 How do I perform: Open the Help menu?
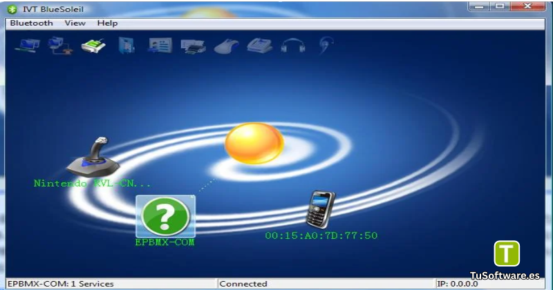[x=107, y=23]
